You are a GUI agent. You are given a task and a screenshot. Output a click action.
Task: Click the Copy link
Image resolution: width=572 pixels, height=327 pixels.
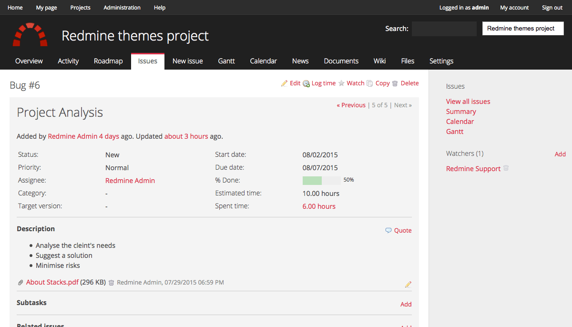coord(383,83)
